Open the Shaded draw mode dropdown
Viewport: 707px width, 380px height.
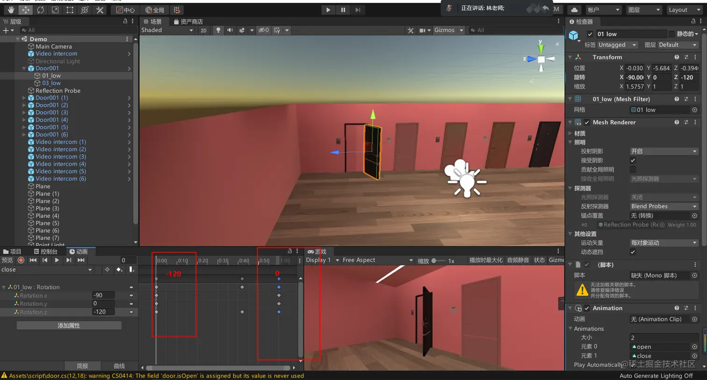(x=167, y=30)
